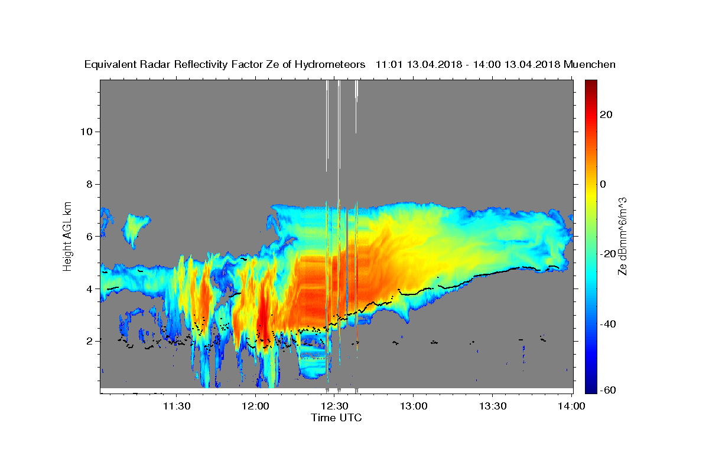Viewport: 709px width, 472px height.
Task: Click the colorbar value label '0'
Action: (x=603, y=183)
